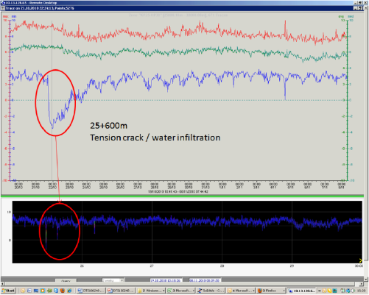Click the yellow arrow at the trace chart's right edge
369x295 pixels.
coord(360,260)
